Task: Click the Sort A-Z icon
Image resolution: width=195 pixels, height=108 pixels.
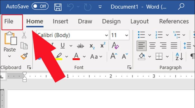Action: click(x=179, y=56)
